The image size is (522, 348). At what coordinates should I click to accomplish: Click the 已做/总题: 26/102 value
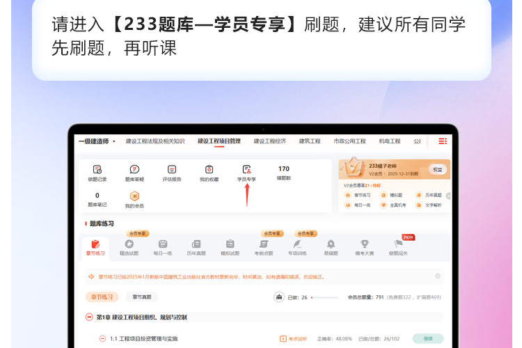pos(379,339)
